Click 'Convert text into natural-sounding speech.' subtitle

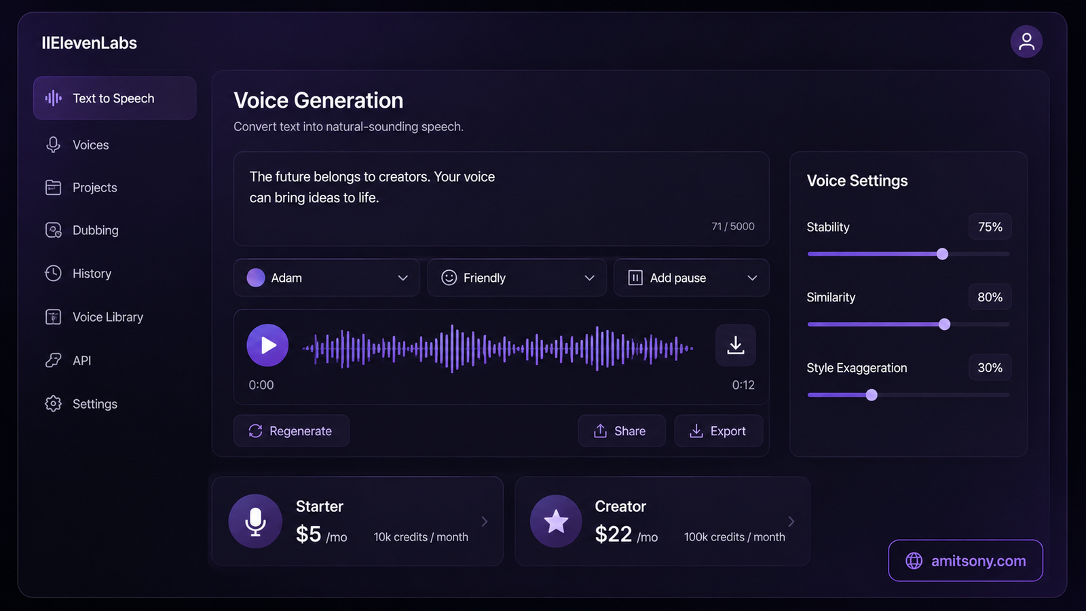pyautogui.click(x=348, y=127)
